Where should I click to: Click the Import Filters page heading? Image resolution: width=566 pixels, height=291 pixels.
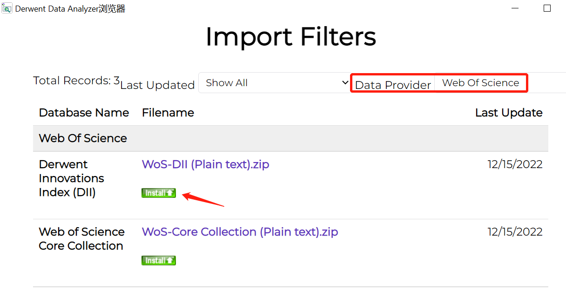(290, 37)
